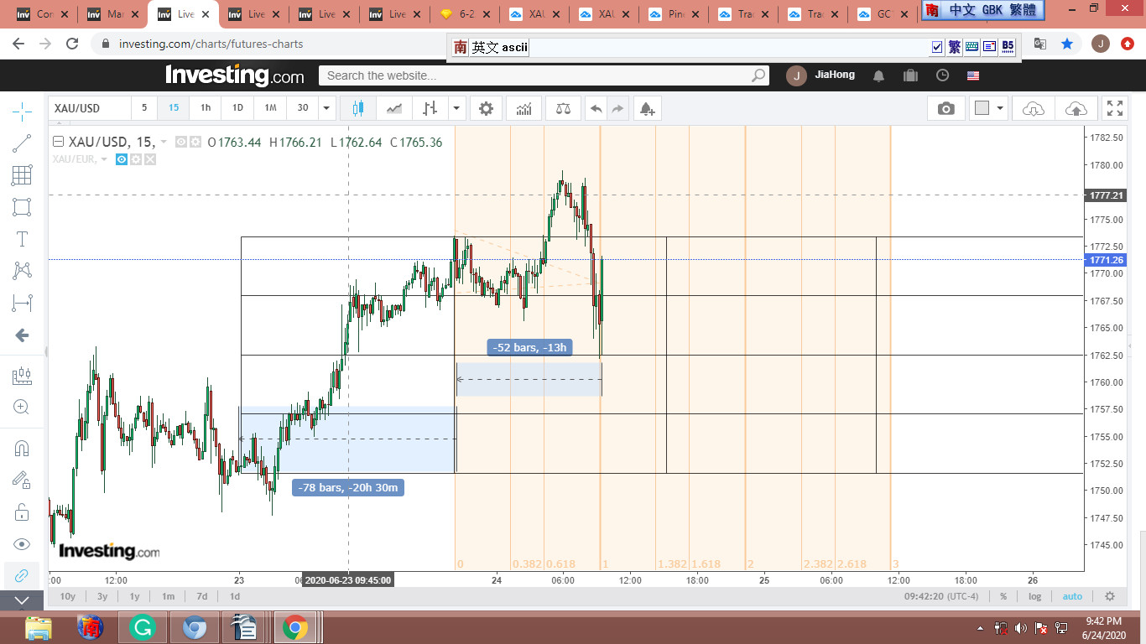Toggle the drawings sync link icon
This screenshot has height=644, width=1146.
[x=22, y=575]
